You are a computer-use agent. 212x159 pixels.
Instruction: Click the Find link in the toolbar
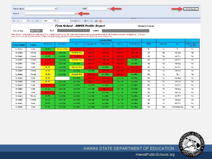pos(73,21)
